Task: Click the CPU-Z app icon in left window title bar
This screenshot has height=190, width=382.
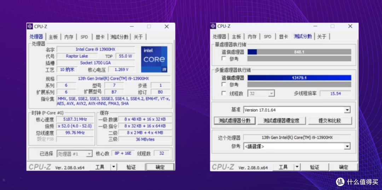Action: click(x=30, y=26)
